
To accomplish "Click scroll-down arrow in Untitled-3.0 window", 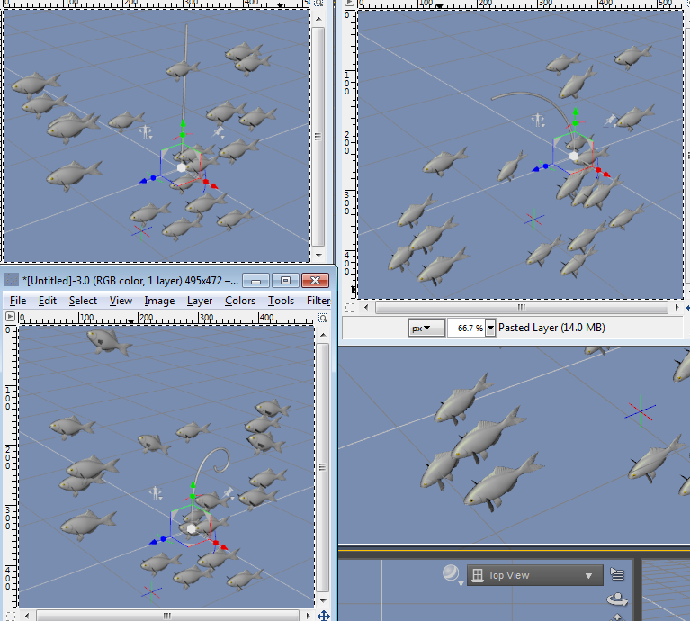I will click(x=323, y=601).
